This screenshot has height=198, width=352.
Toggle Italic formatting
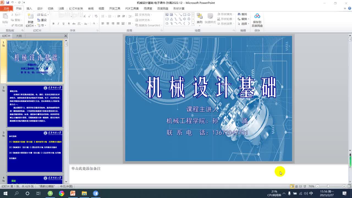click(58, 24)
